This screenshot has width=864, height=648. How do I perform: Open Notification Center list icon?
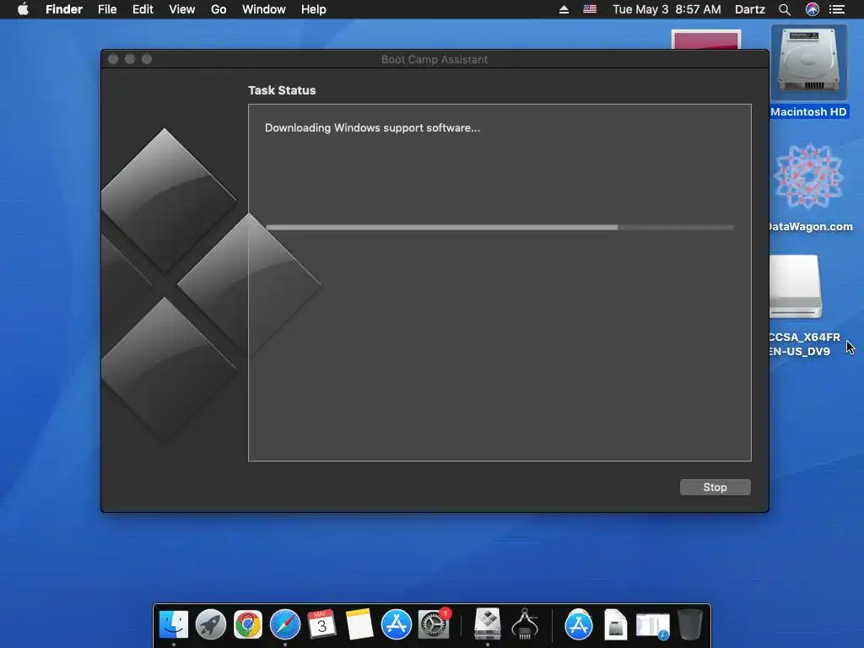[837, 9]
